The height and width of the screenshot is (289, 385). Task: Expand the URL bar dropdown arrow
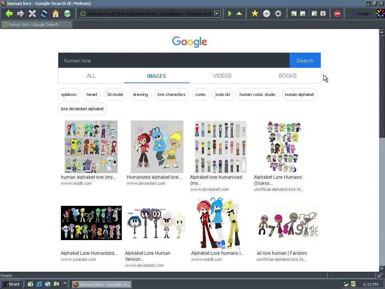[x=217, y=14]
